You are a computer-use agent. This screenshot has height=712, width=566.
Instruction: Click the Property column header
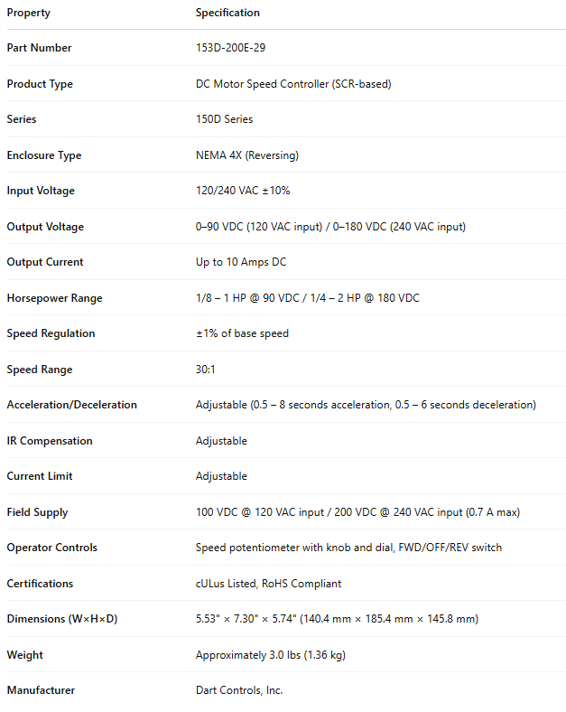point(29,13)
